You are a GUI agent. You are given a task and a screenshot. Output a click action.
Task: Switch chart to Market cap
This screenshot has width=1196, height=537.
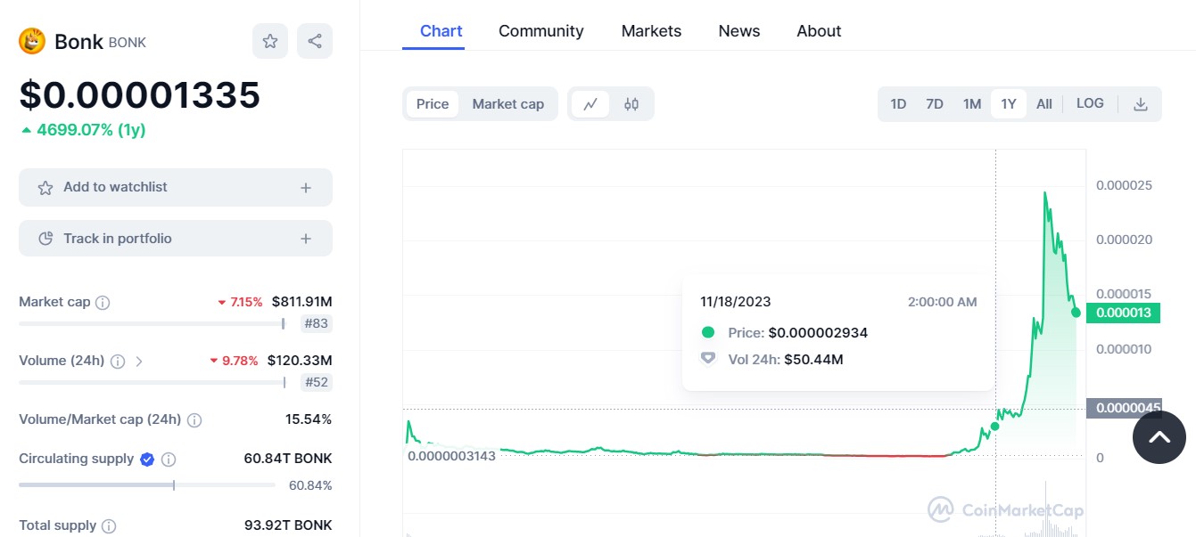508,104
